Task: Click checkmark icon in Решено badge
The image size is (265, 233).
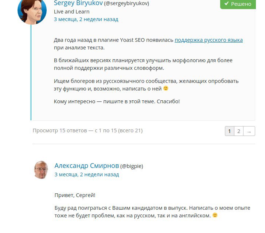Action: pos(226,3)
